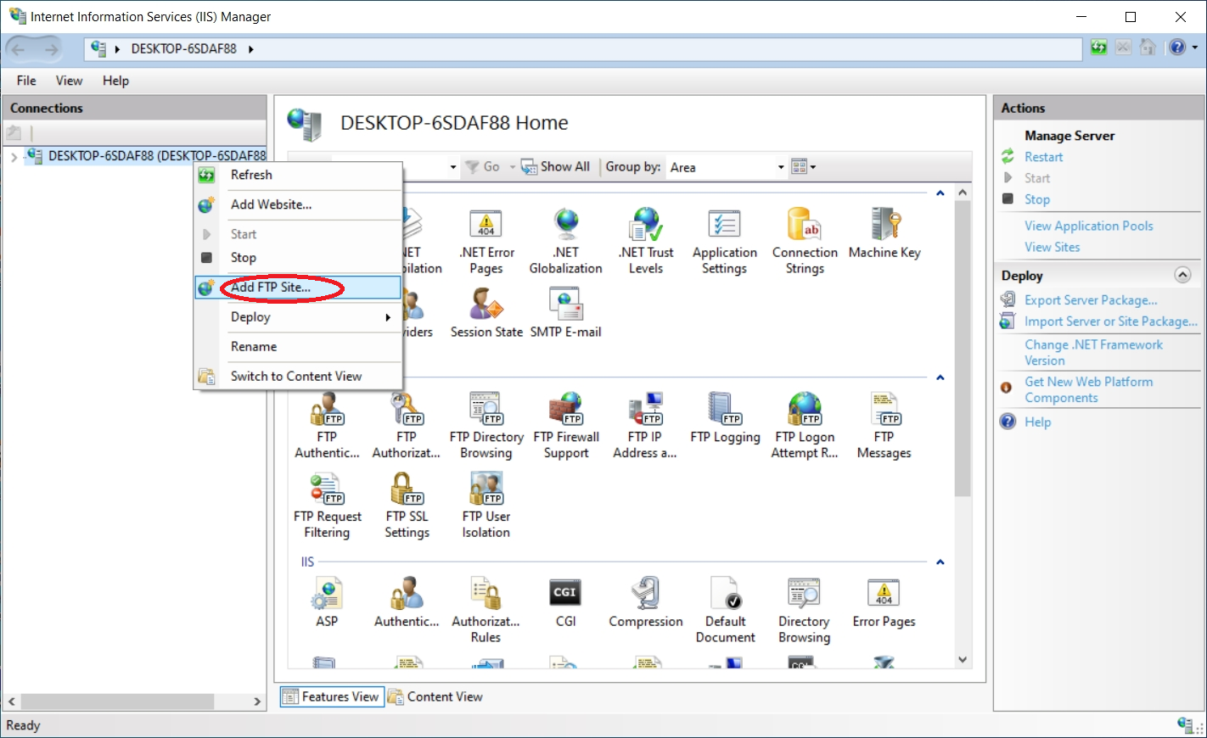Switch to the Features View tab

pyautogui.click(x=332, y=696)
